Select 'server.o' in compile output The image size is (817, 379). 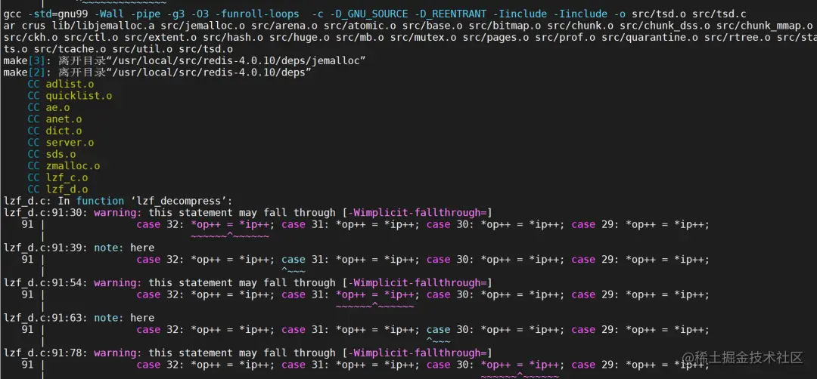pyautogui.click(x=70, y=143)
